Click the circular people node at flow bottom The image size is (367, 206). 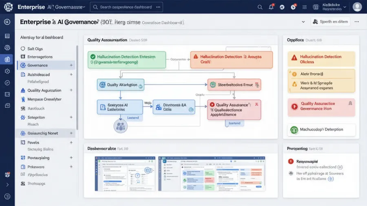pos(121,126)
